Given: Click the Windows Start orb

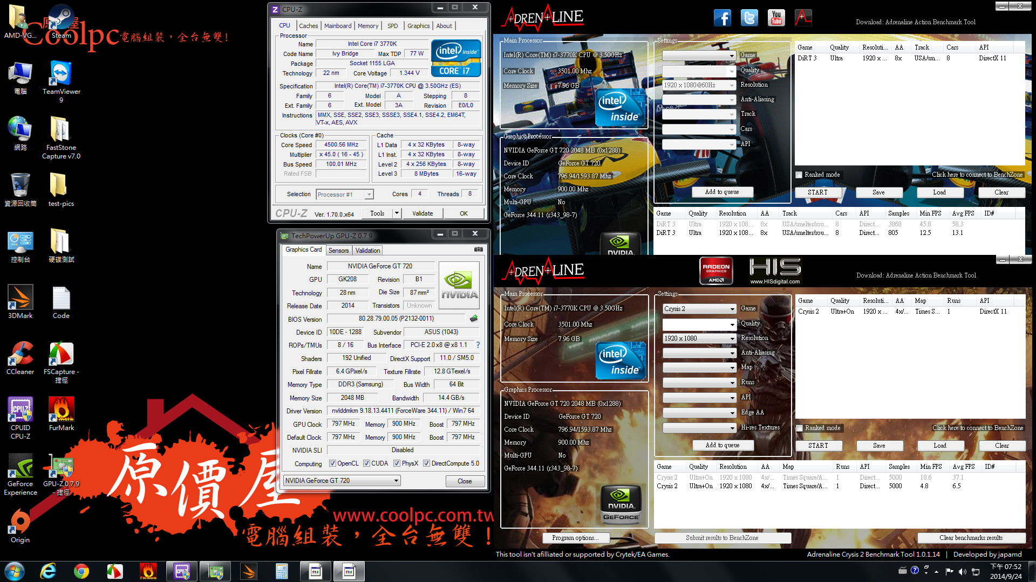Looking at the screenshot, I should [15, 571].
